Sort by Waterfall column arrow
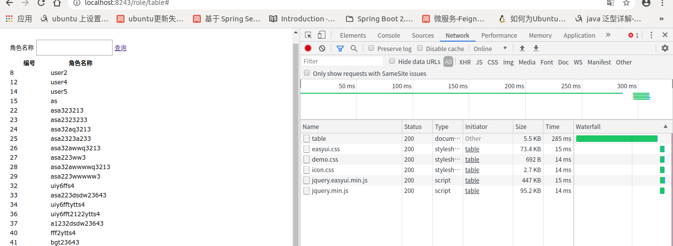Screen dimensions: 673x246 [665, 126]
